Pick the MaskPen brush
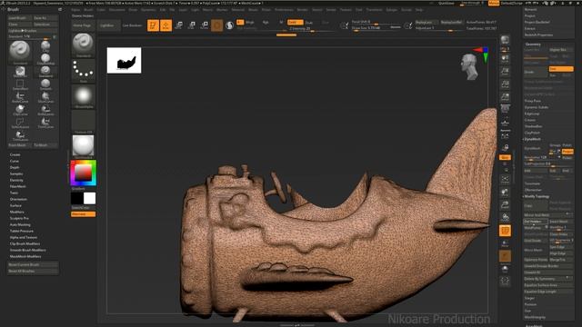Image resolution: width=582 pixels, height=327 pixels. [20, 71]
